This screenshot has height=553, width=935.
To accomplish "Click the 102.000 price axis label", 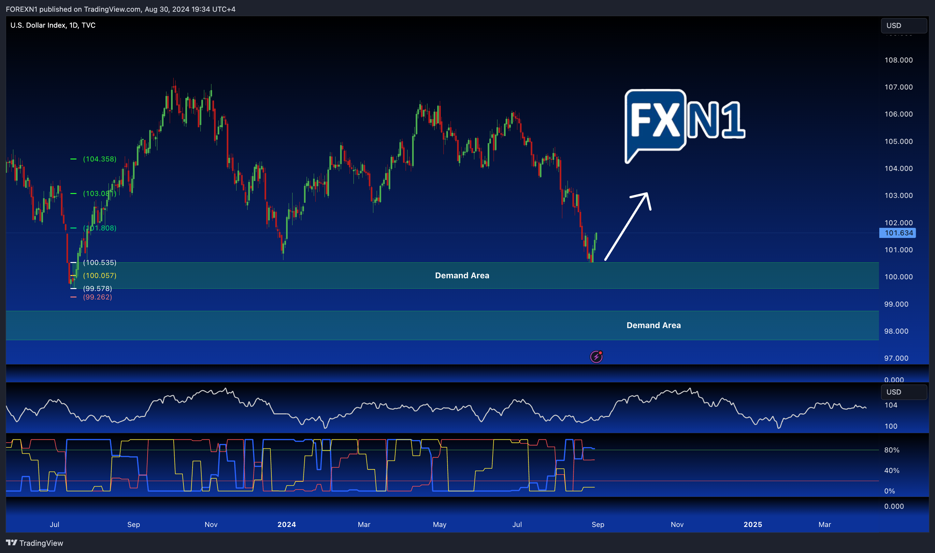I will pos(899,222).
